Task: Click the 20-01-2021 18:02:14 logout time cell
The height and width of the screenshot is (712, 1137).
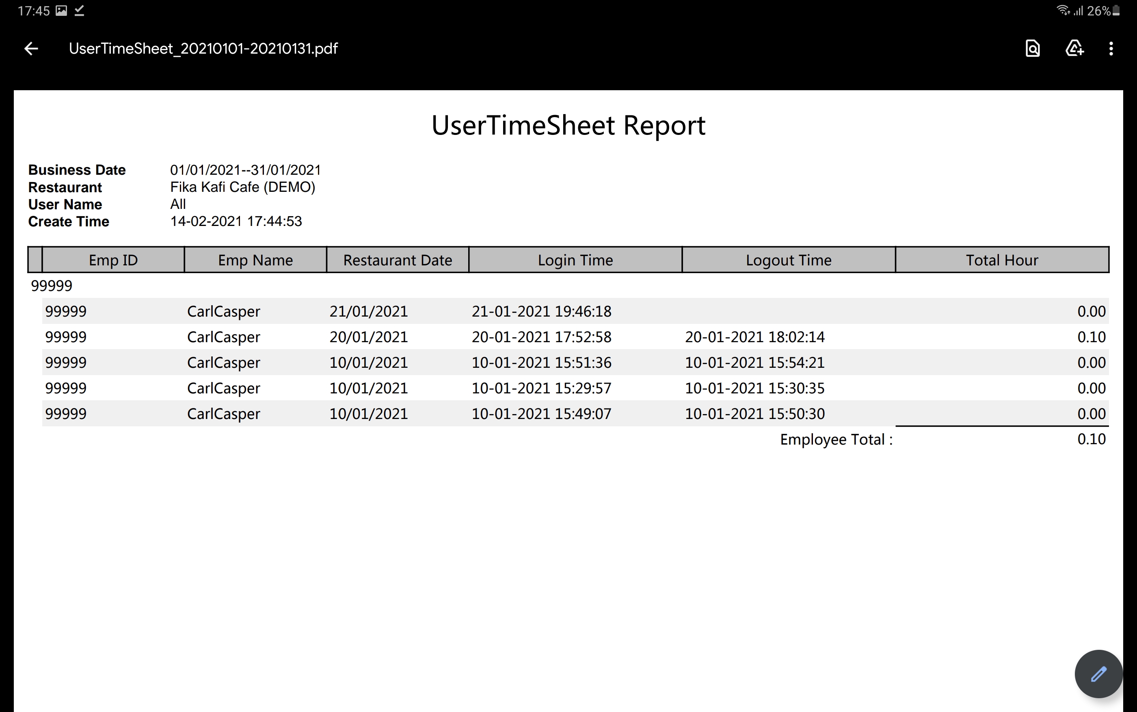Action: (x=754, y=337)
